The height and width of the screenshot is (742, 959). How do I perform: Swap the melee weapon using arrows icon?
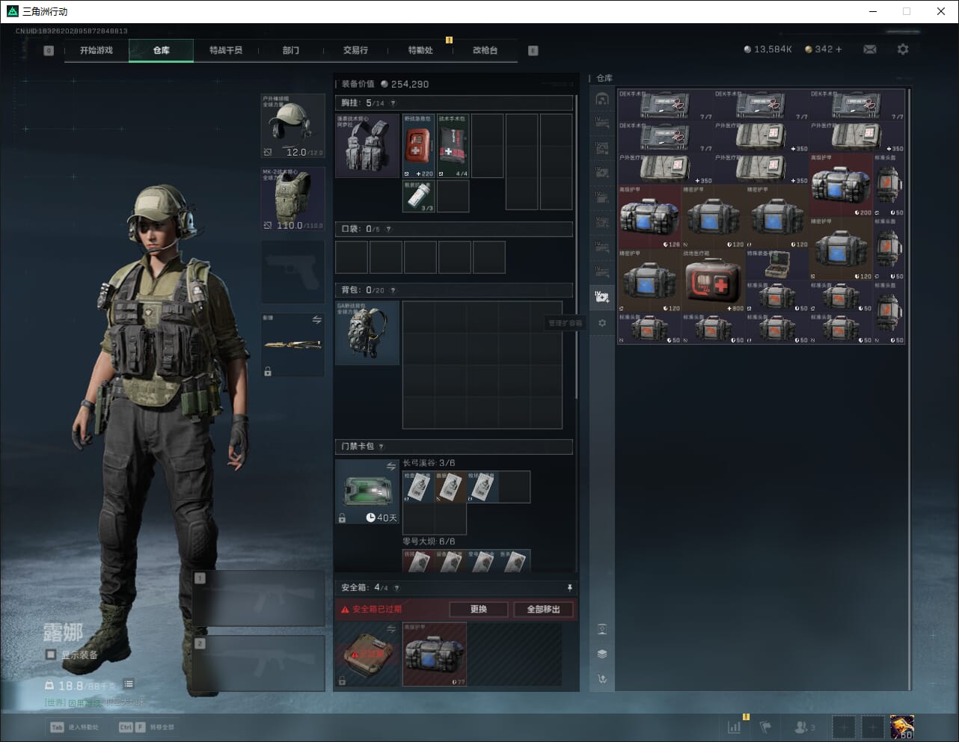316,320
